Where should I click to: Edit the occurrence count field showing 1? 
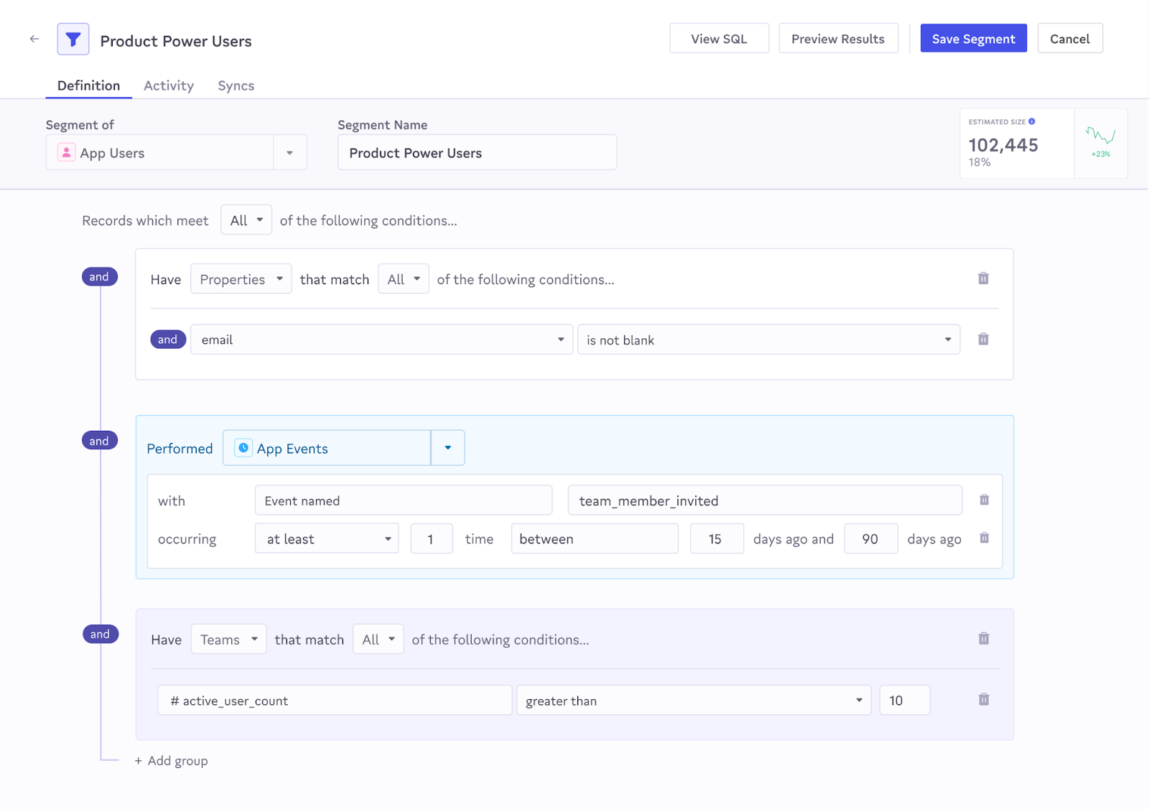tap(432, 538)
